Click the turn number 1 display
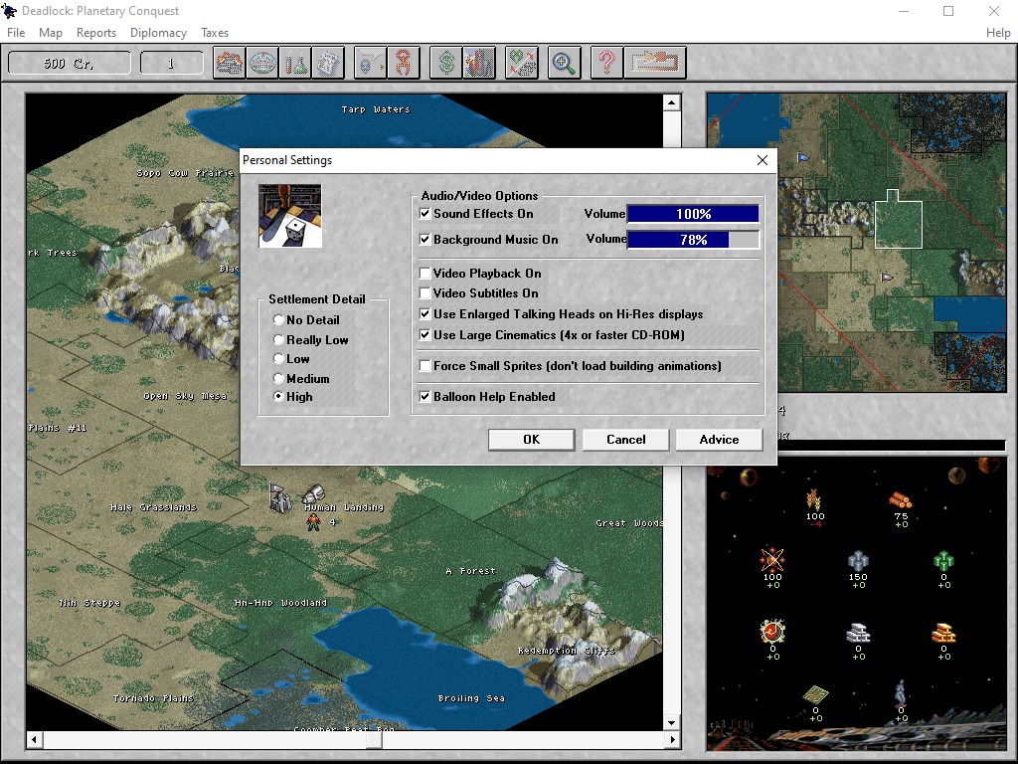This screenshot has width=1018, height=764. (171, 63)
